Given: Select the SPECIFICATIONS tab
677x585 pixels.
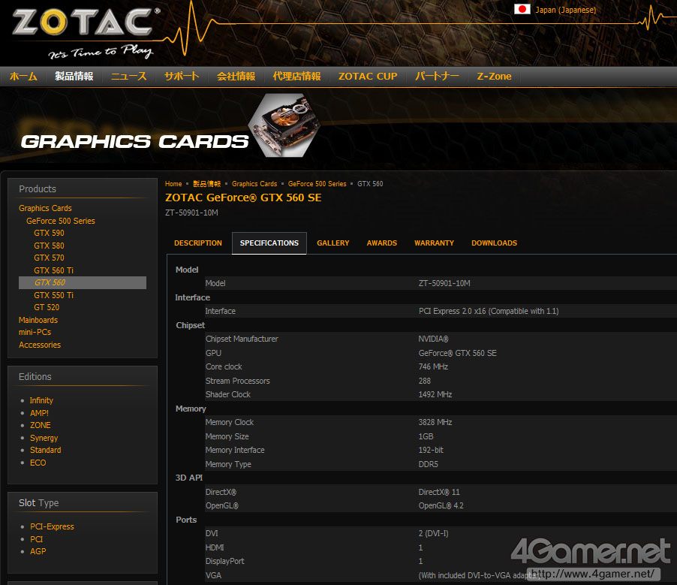Looking at the screenshot, I should pyautogui.click(x=269, y=243).
